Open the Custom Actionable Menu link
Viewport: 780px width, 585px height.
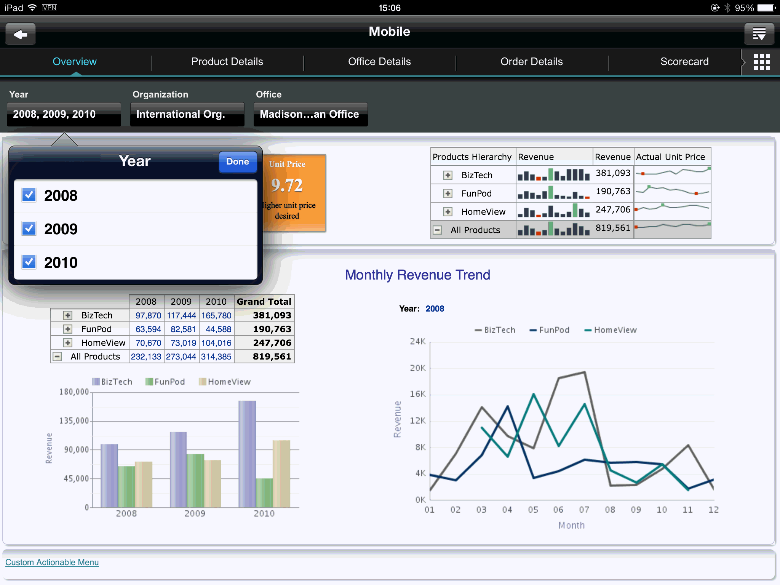pyautogui.click(x=52, y=562)
